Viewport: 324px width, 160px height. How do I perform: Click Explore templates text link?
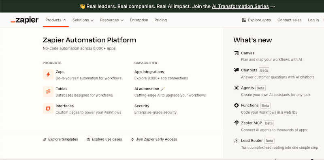63,139
